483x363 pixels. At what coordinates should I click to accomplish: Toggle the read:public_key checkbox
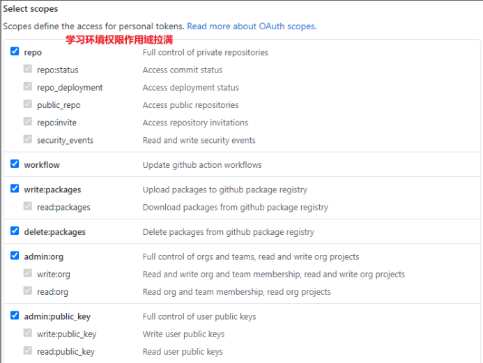click(28, 351)
